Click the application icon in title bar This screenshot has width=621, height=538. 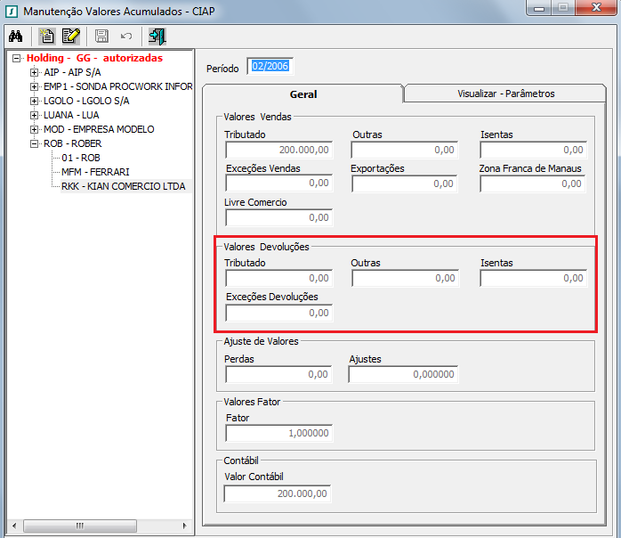point(11,11)
